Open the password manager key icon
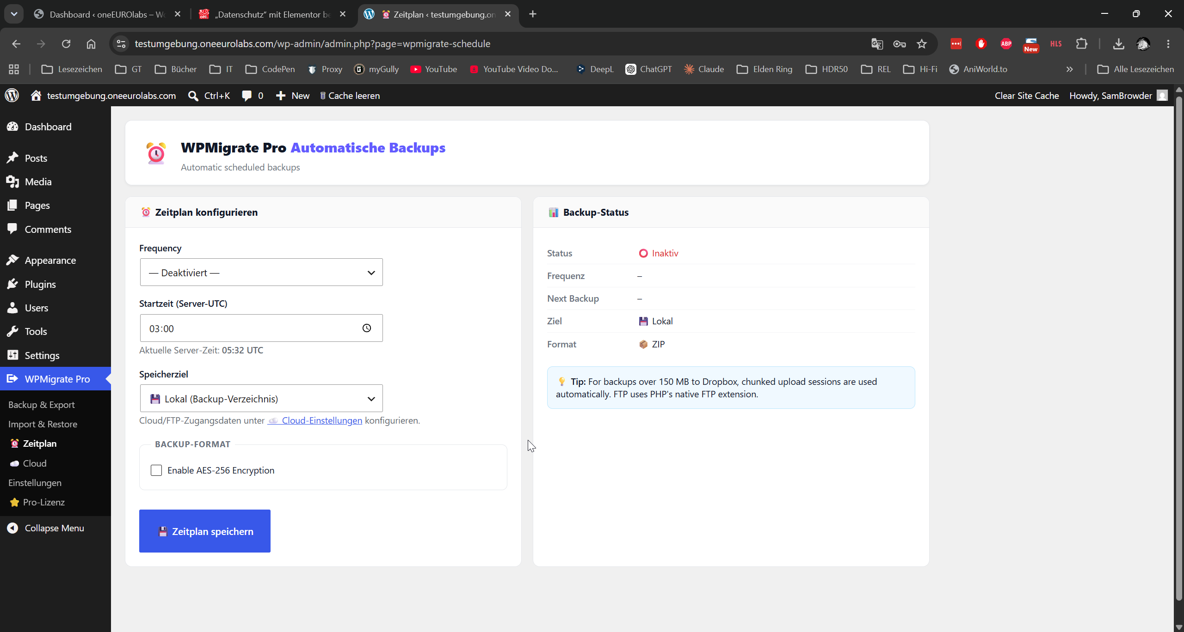 900,44
